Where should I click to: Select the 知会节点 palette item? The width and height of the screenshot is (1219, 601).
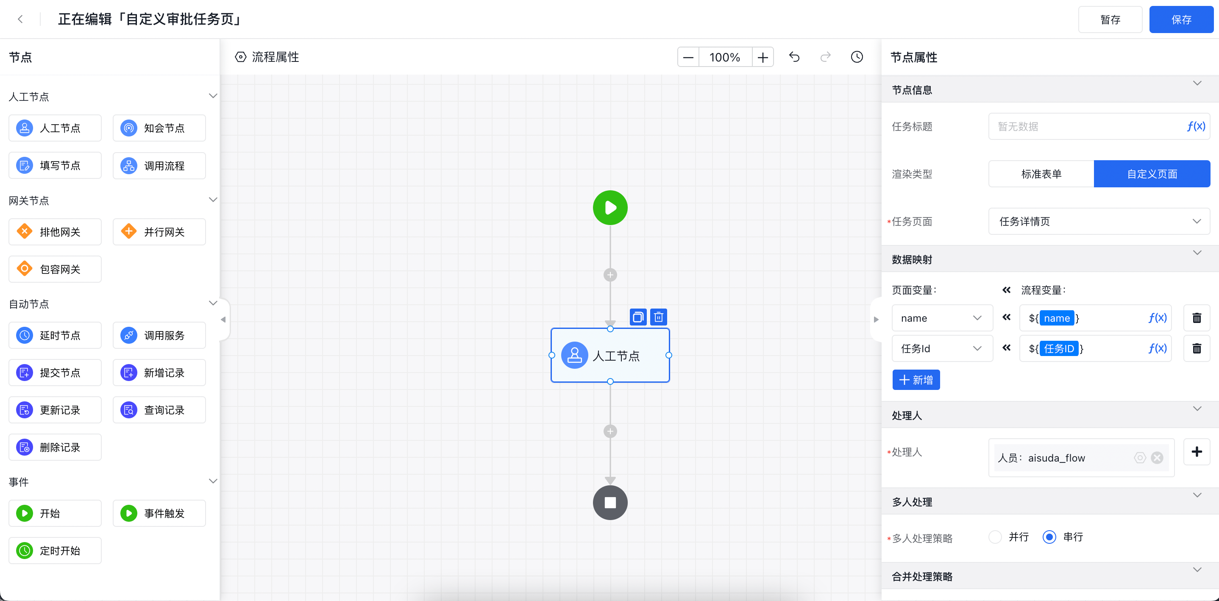pos(159,128)
